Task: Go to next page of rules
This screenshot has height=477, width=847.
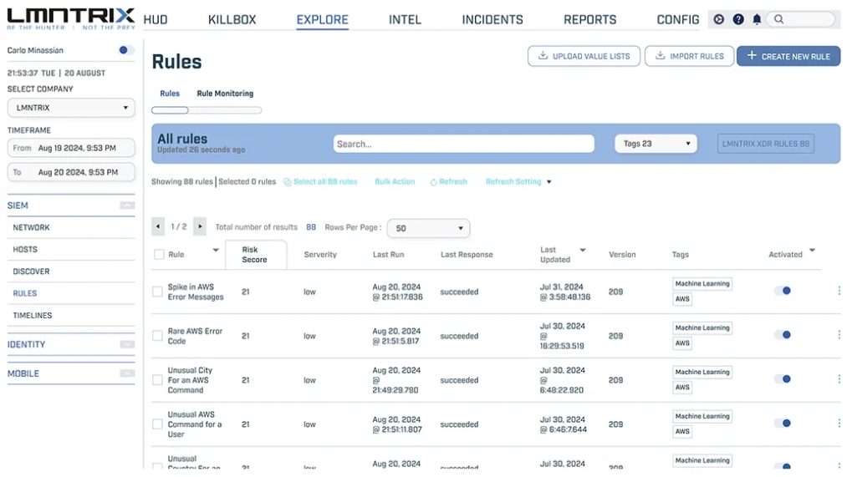Action: [200, 226]
